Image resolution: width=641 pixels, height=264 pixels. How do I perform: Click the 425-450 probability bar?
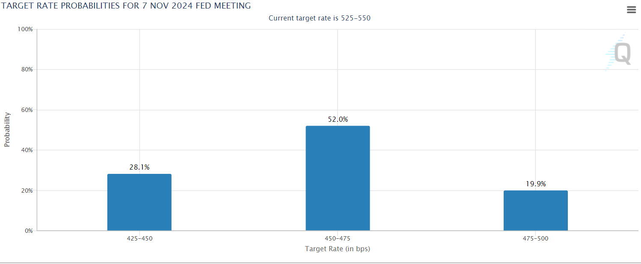[139, 202]
